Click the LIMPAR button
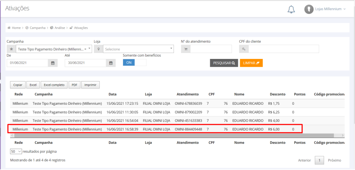 (251, 63)
